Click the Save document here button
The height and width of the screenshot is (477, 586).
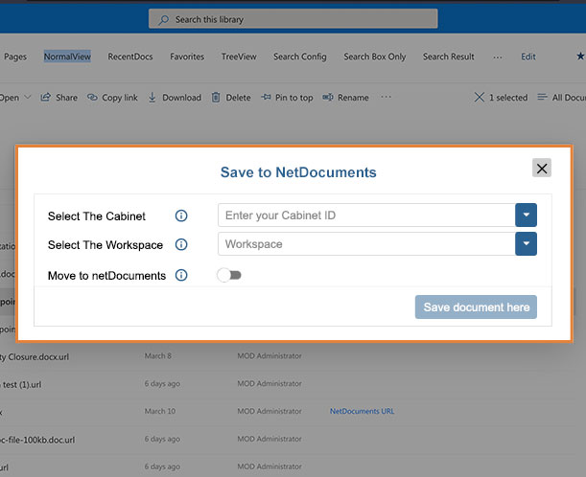476,307
